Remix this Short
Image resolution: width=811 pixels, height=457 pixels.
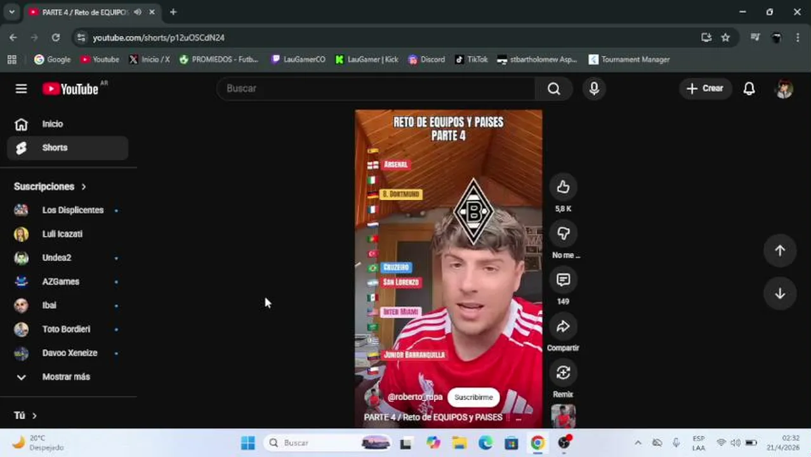point(563,373)
